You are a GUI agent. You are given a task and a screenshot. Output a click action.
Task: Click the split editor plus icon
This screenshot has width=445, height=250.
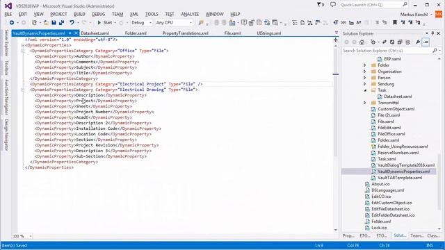[x=335, y=40]
